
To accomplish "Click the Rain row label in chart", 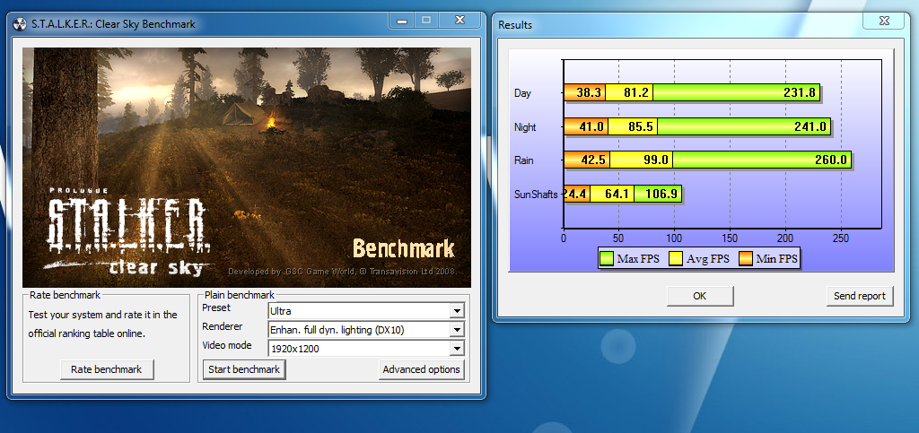I will click(523, 160).
